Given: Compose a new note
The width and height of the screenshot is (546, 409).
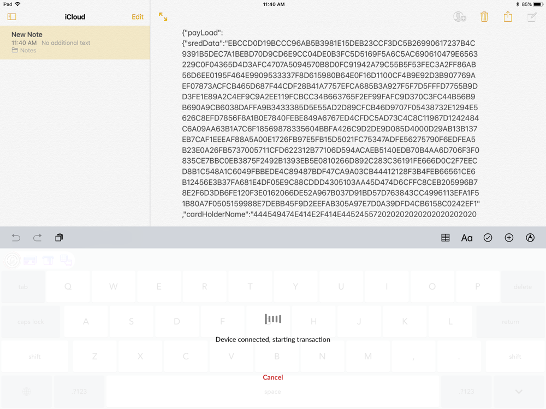Looking at the screenshot, I should [532, 17].
